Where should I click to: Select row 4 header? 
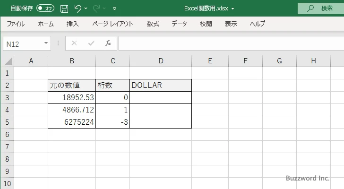pos(7,110)
